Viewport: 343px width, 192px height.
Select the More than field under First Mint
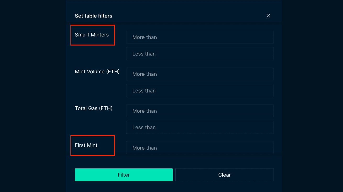(x=200, y=147)
